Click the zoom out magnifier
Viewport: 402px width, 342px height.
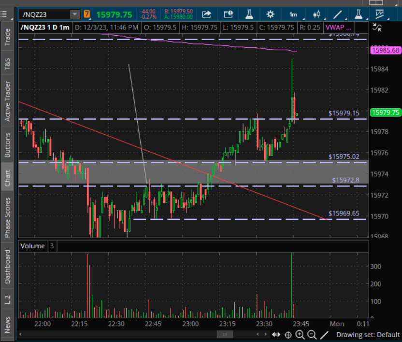(312, 334)
